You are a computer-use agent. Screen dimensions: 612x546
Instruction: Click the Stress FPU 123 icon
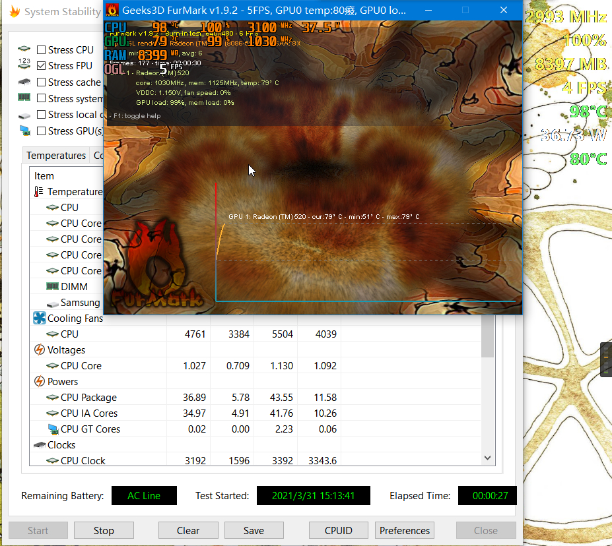pos(24,63)
